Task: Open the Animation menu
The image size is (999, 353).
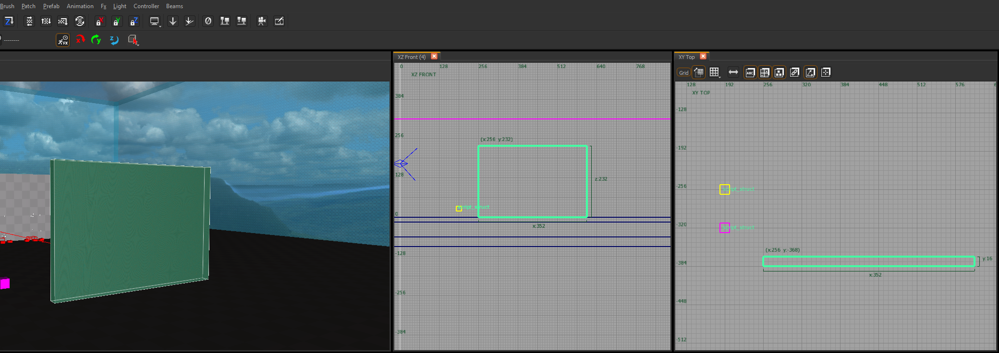Action: coord(80,6)
